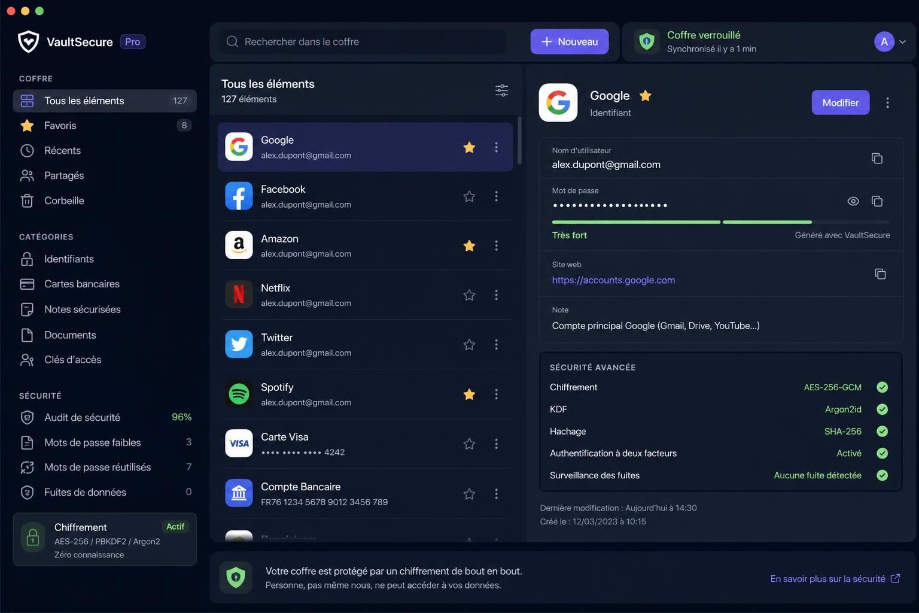Viewport: 919px width, 613px height.
Task: Open more options for Google detail
Action: [x=887, y=103]
